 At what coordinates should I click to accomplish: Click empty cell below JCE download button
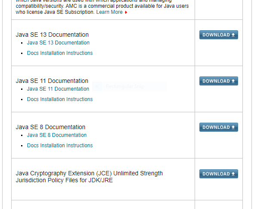(218, 205)
